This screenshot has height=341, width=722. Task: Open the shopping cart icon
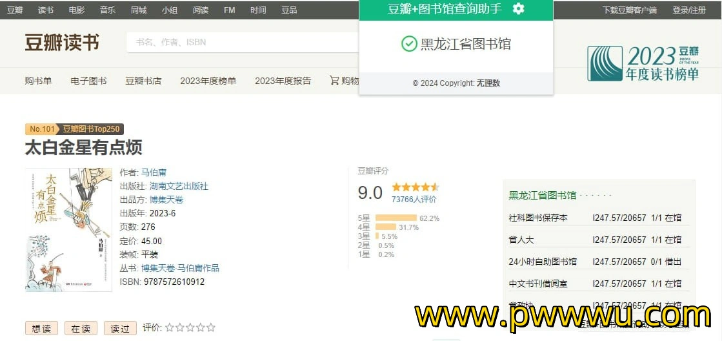tap(334, 81)
